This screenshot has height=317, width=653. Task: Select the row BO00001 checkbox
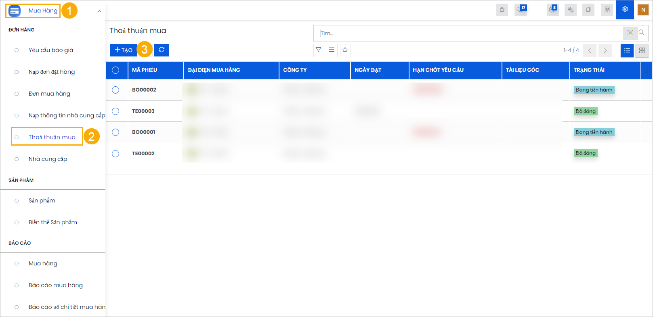[115, 132]
